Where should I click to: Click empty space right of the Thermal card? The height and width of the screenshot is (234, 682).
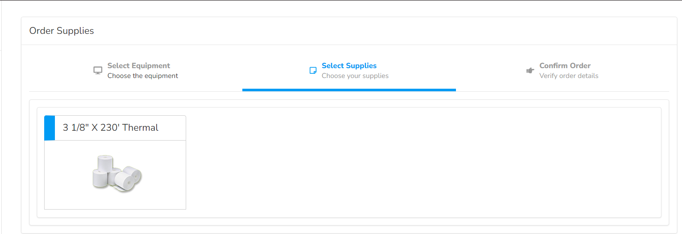point(420,163)
